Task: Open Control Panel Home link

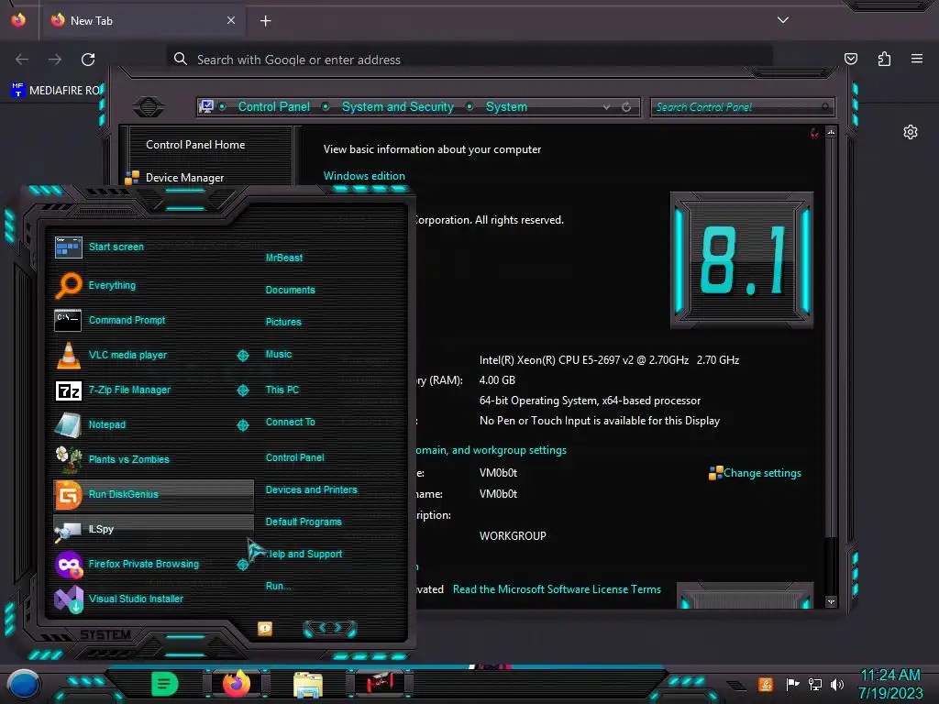Action: click(x=195, y=144)
